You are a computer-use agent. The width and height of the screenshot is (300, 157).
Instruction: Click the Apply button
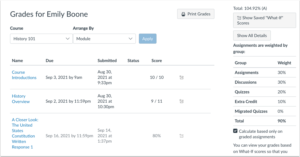(x=148, y=38)
